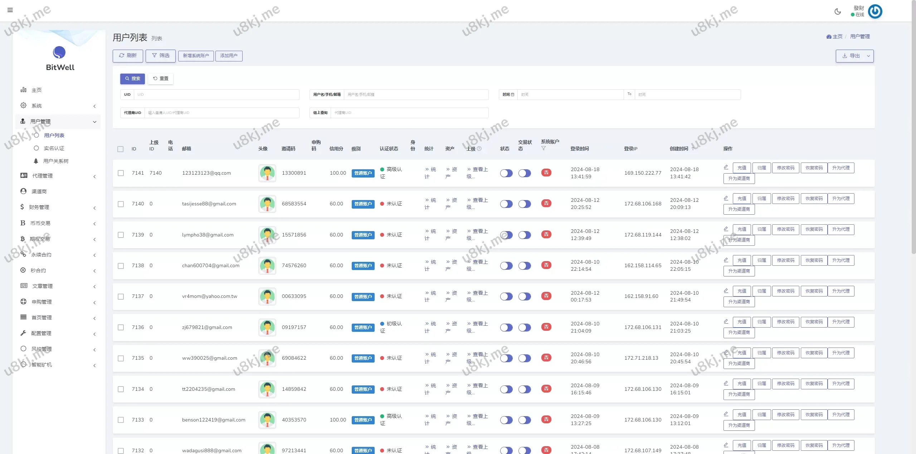Click avatar thumbnail of user 7140
The image size is (916, 454).
[x=267, y=204]
